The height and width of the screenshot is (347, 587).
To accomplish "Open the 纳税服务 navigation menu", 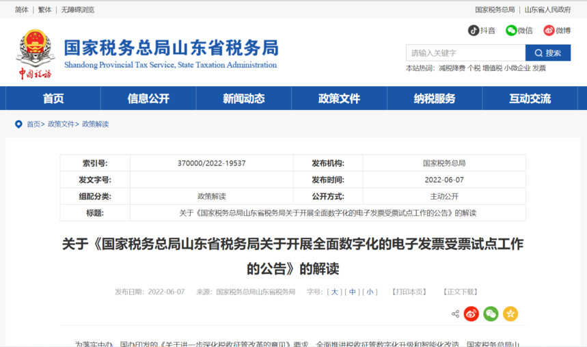I will [x=435, y=98].
